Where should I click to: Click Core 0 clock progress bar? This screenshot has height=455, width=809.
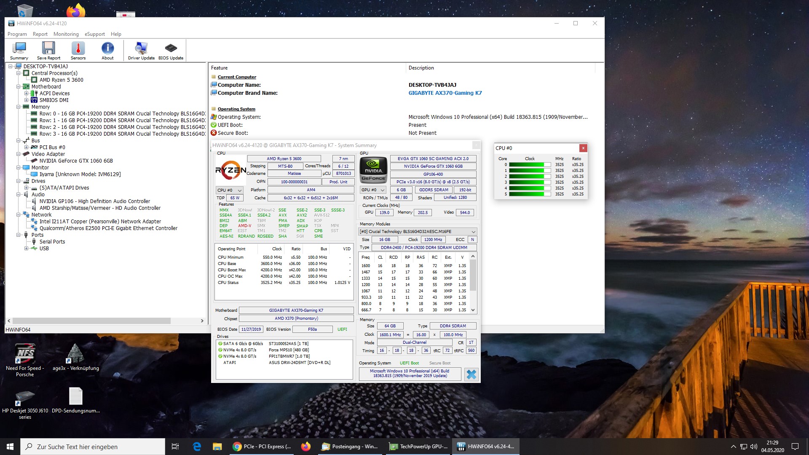click(x=530, y=165)
